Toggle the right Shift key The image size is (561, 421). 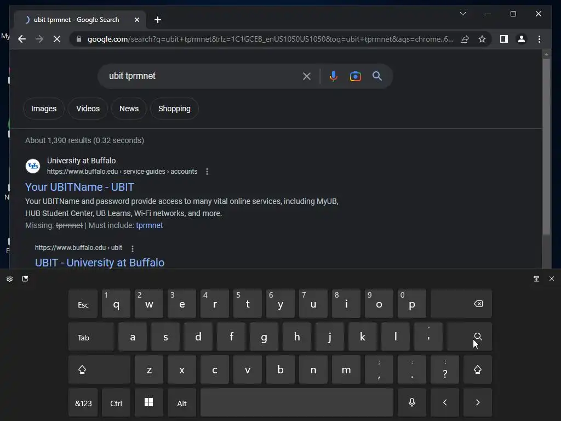click(478, 370)
